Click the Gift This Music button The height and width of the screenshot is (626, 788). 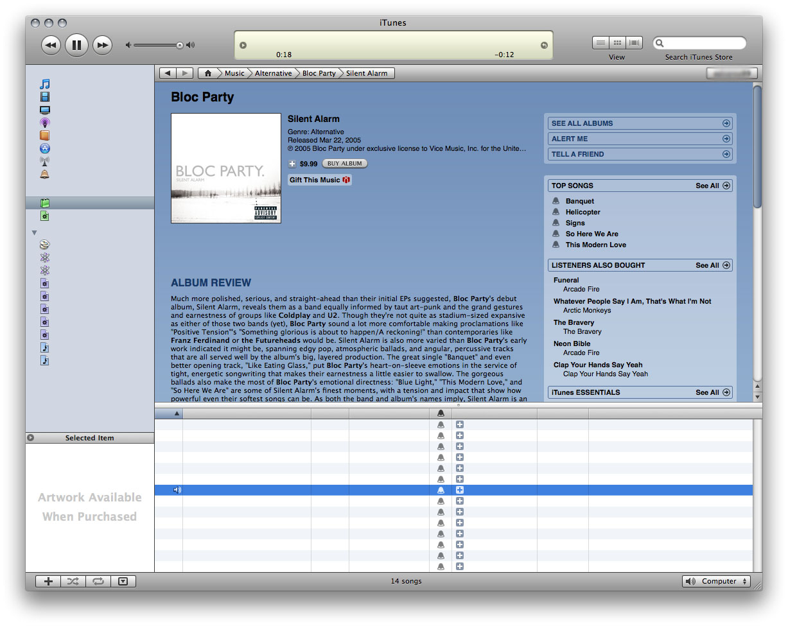coord(319,180)
